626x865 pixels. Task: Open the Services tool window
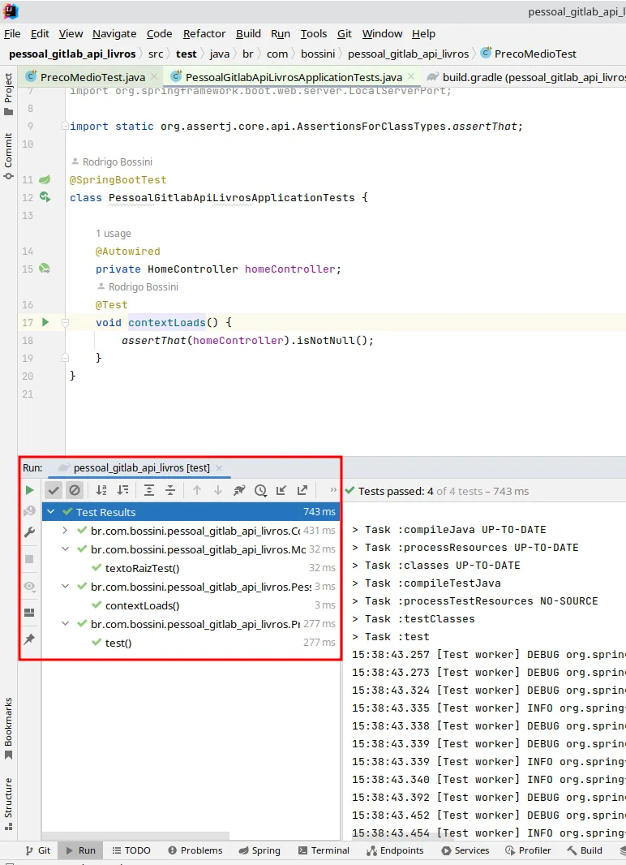(465, 850)
